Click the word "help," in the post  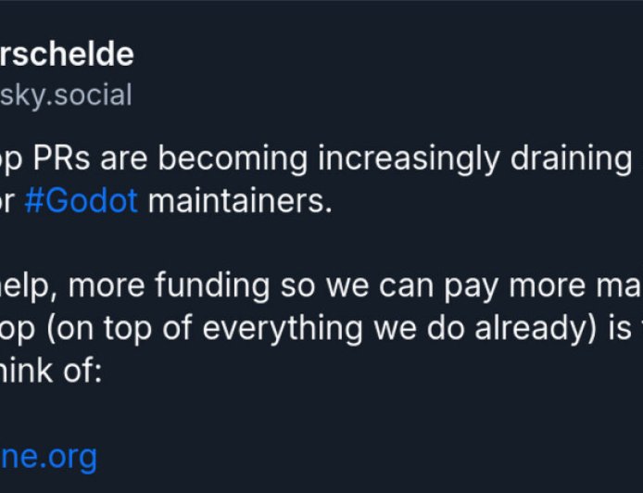click(x=27, y=286)
